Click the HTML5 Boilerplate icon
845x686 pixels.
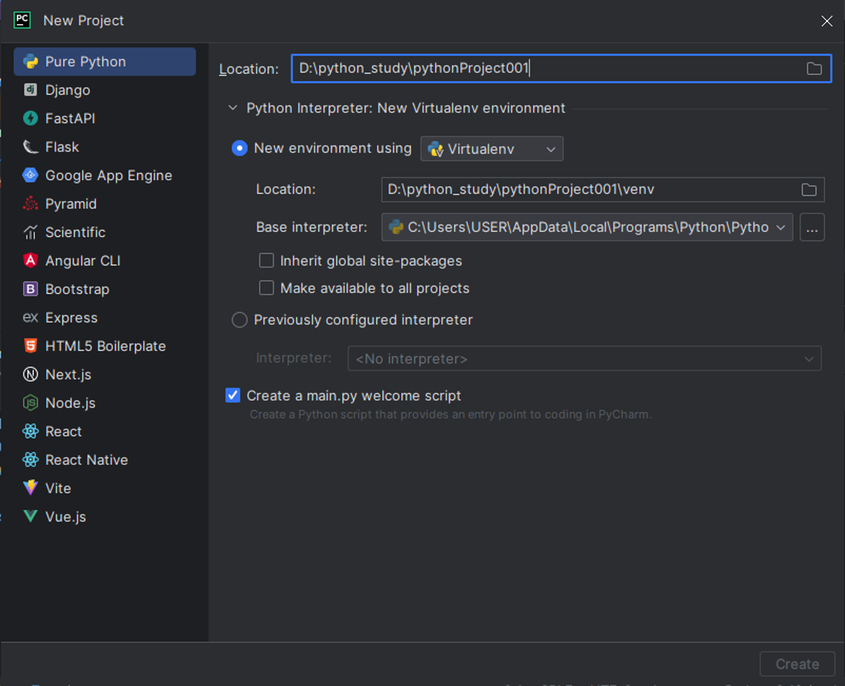[30, 346]
